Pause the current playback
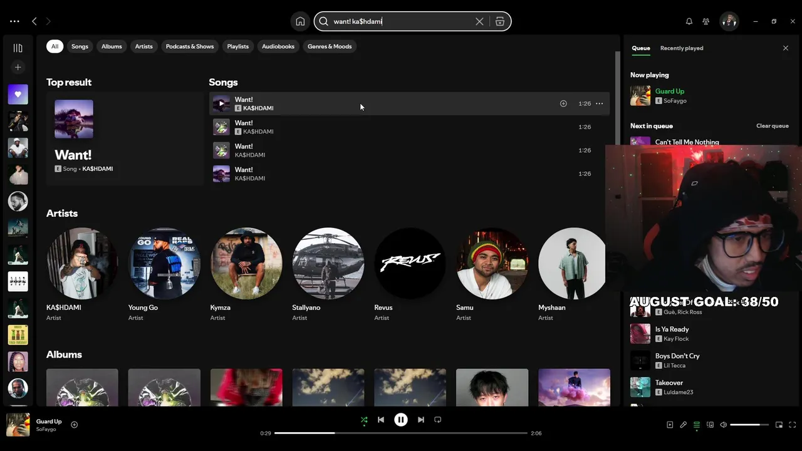Screen dimensions: 802x451 click(401, 420)
